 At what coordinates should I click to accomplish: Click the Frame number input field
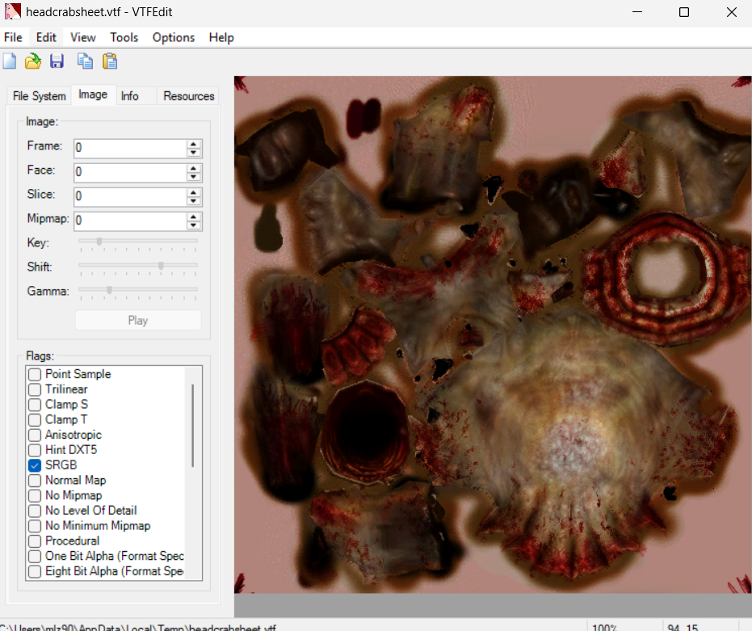point(130,148)
